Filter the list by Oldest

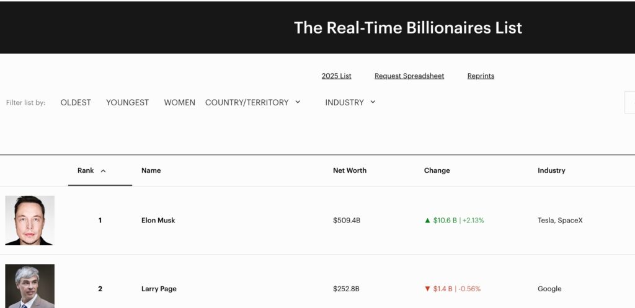click(x=76, y=102)
